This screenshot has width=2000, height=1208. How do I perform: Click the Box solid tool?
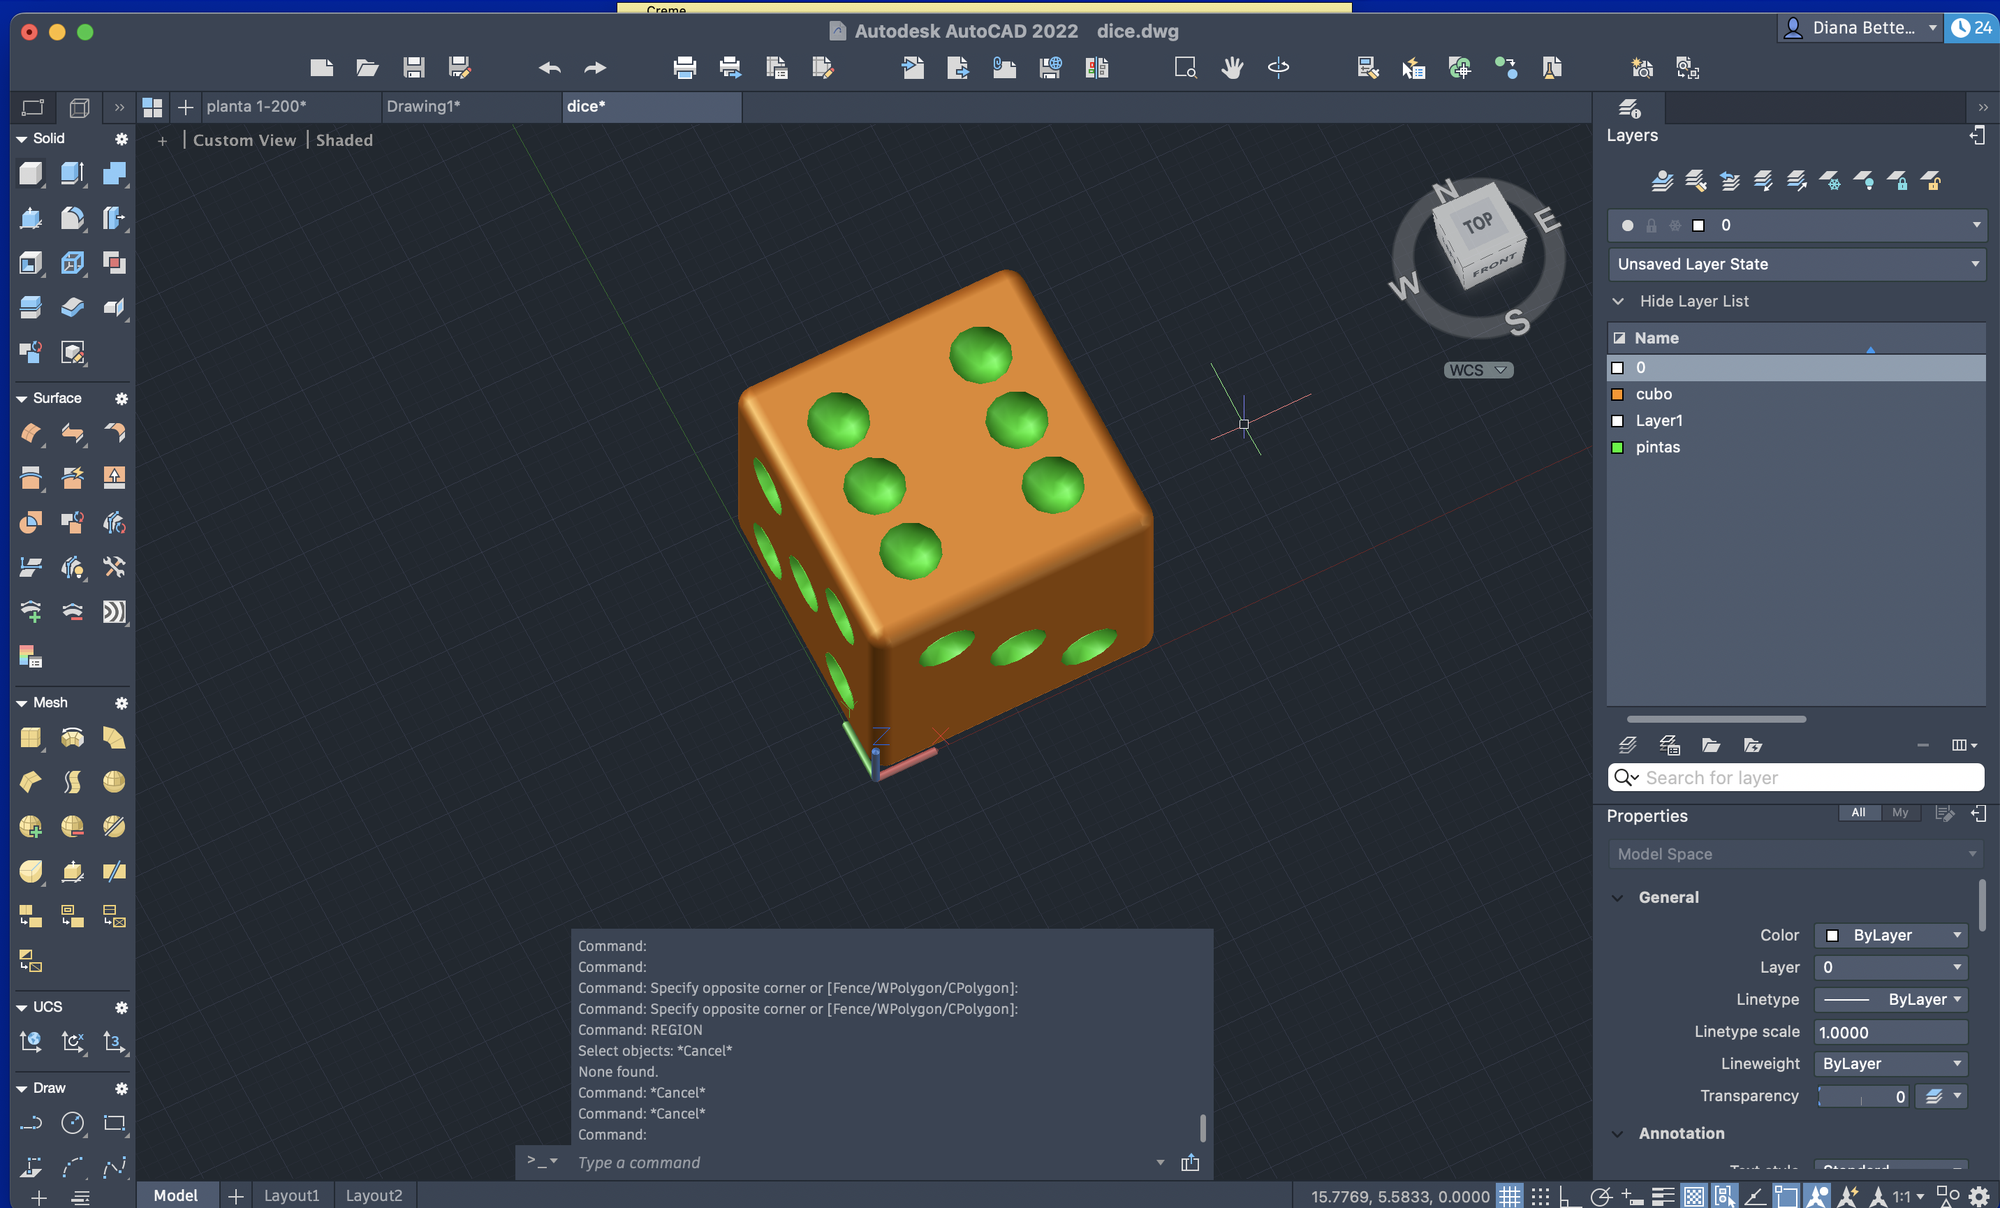coord(30,173)
